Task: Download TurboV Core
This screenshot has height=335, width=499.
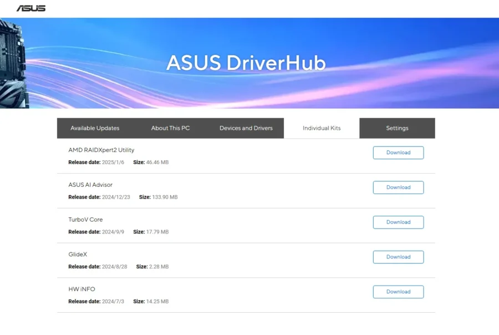Action: [398, 222]
